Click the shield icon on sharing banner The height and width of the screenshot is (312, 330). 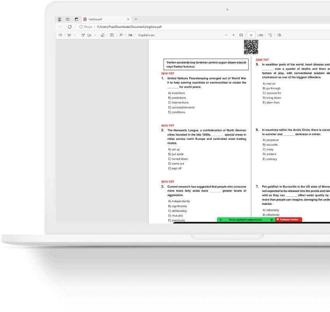click(272, 220)
